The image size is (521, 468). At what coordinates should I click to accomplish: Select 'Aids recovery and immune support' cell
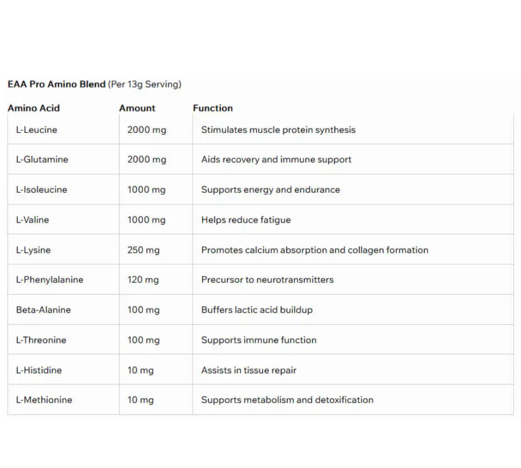coord(276,159)
